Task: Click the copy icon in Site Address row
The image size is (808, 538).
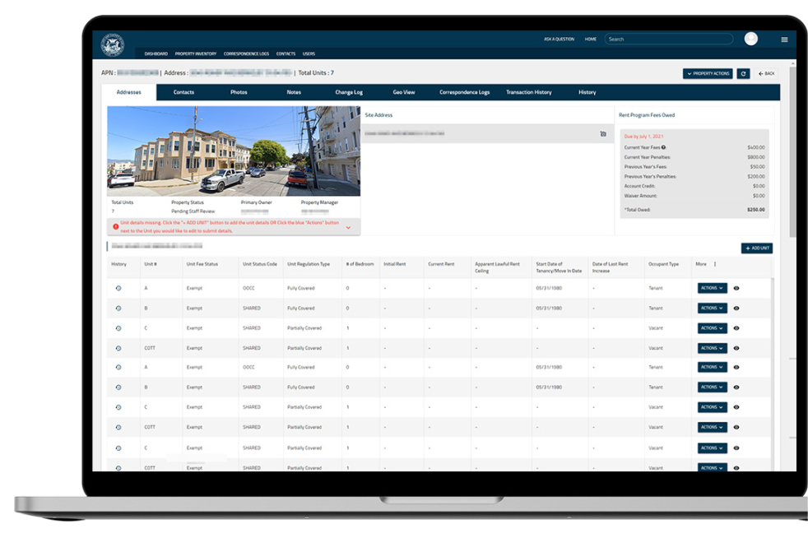Action: [x=602, y=133]
